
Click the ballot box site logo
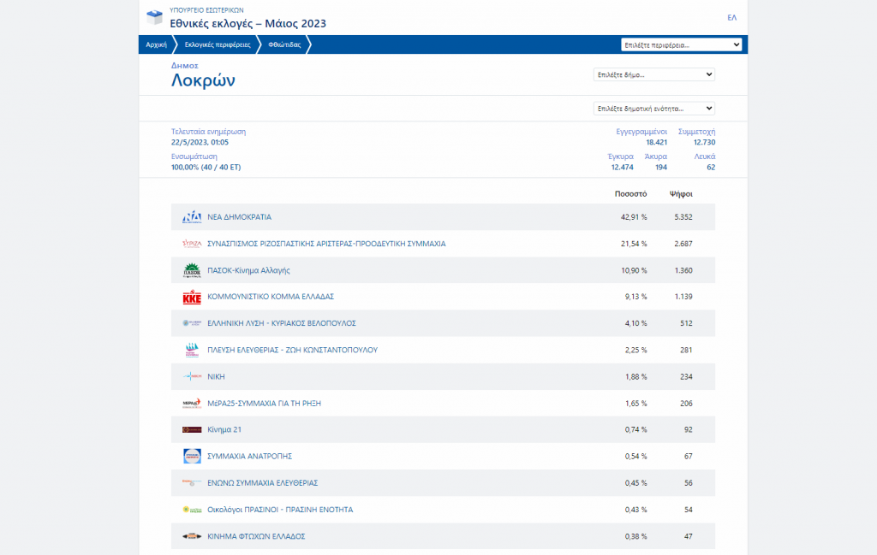[x=154, y=17]
